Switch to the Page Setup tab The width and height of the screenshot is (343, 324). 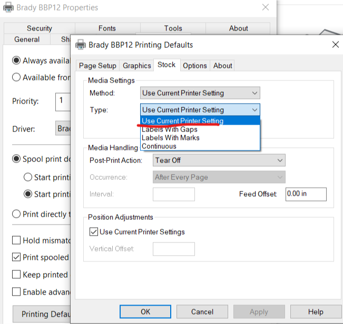98,66
